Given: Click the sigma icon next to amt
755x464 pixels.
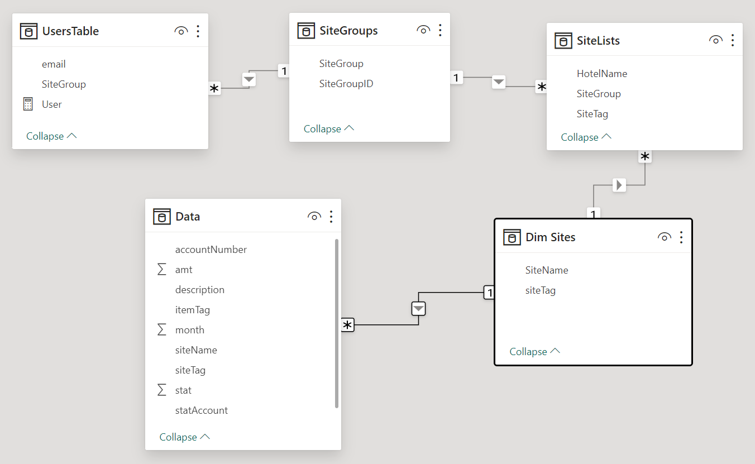Looking at the screenshot, I should pos(162,270).
